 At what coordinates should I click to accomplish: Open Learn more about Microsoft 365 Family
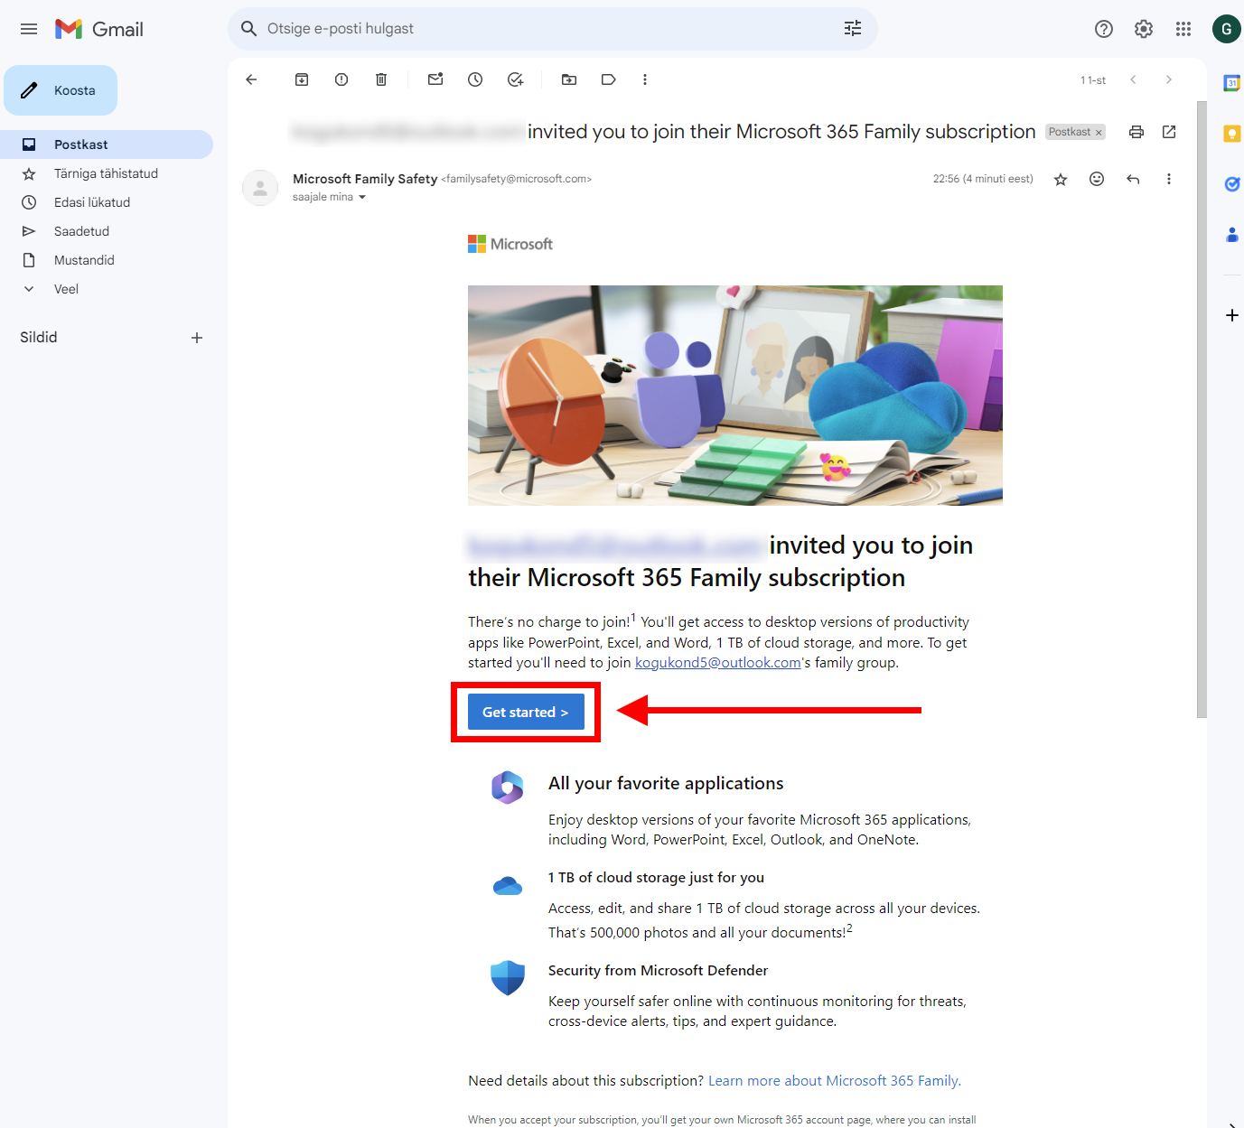[835, 1081]
